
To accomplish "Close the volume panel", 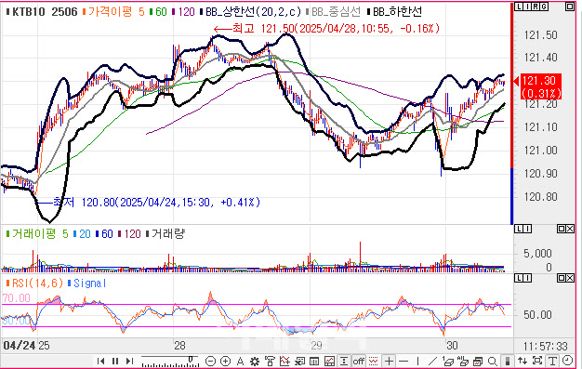I will click(570, 229).
